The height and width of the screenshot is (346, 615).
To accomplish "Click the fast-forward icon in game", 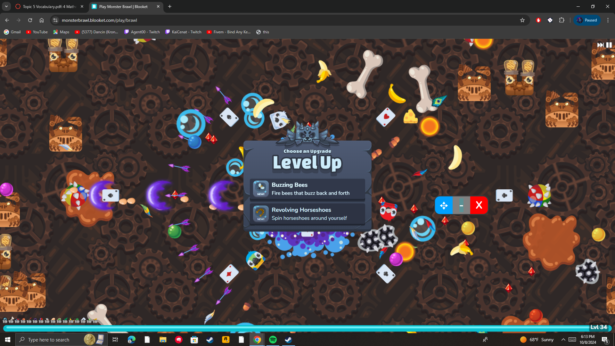I will click(x=600, y=45).
